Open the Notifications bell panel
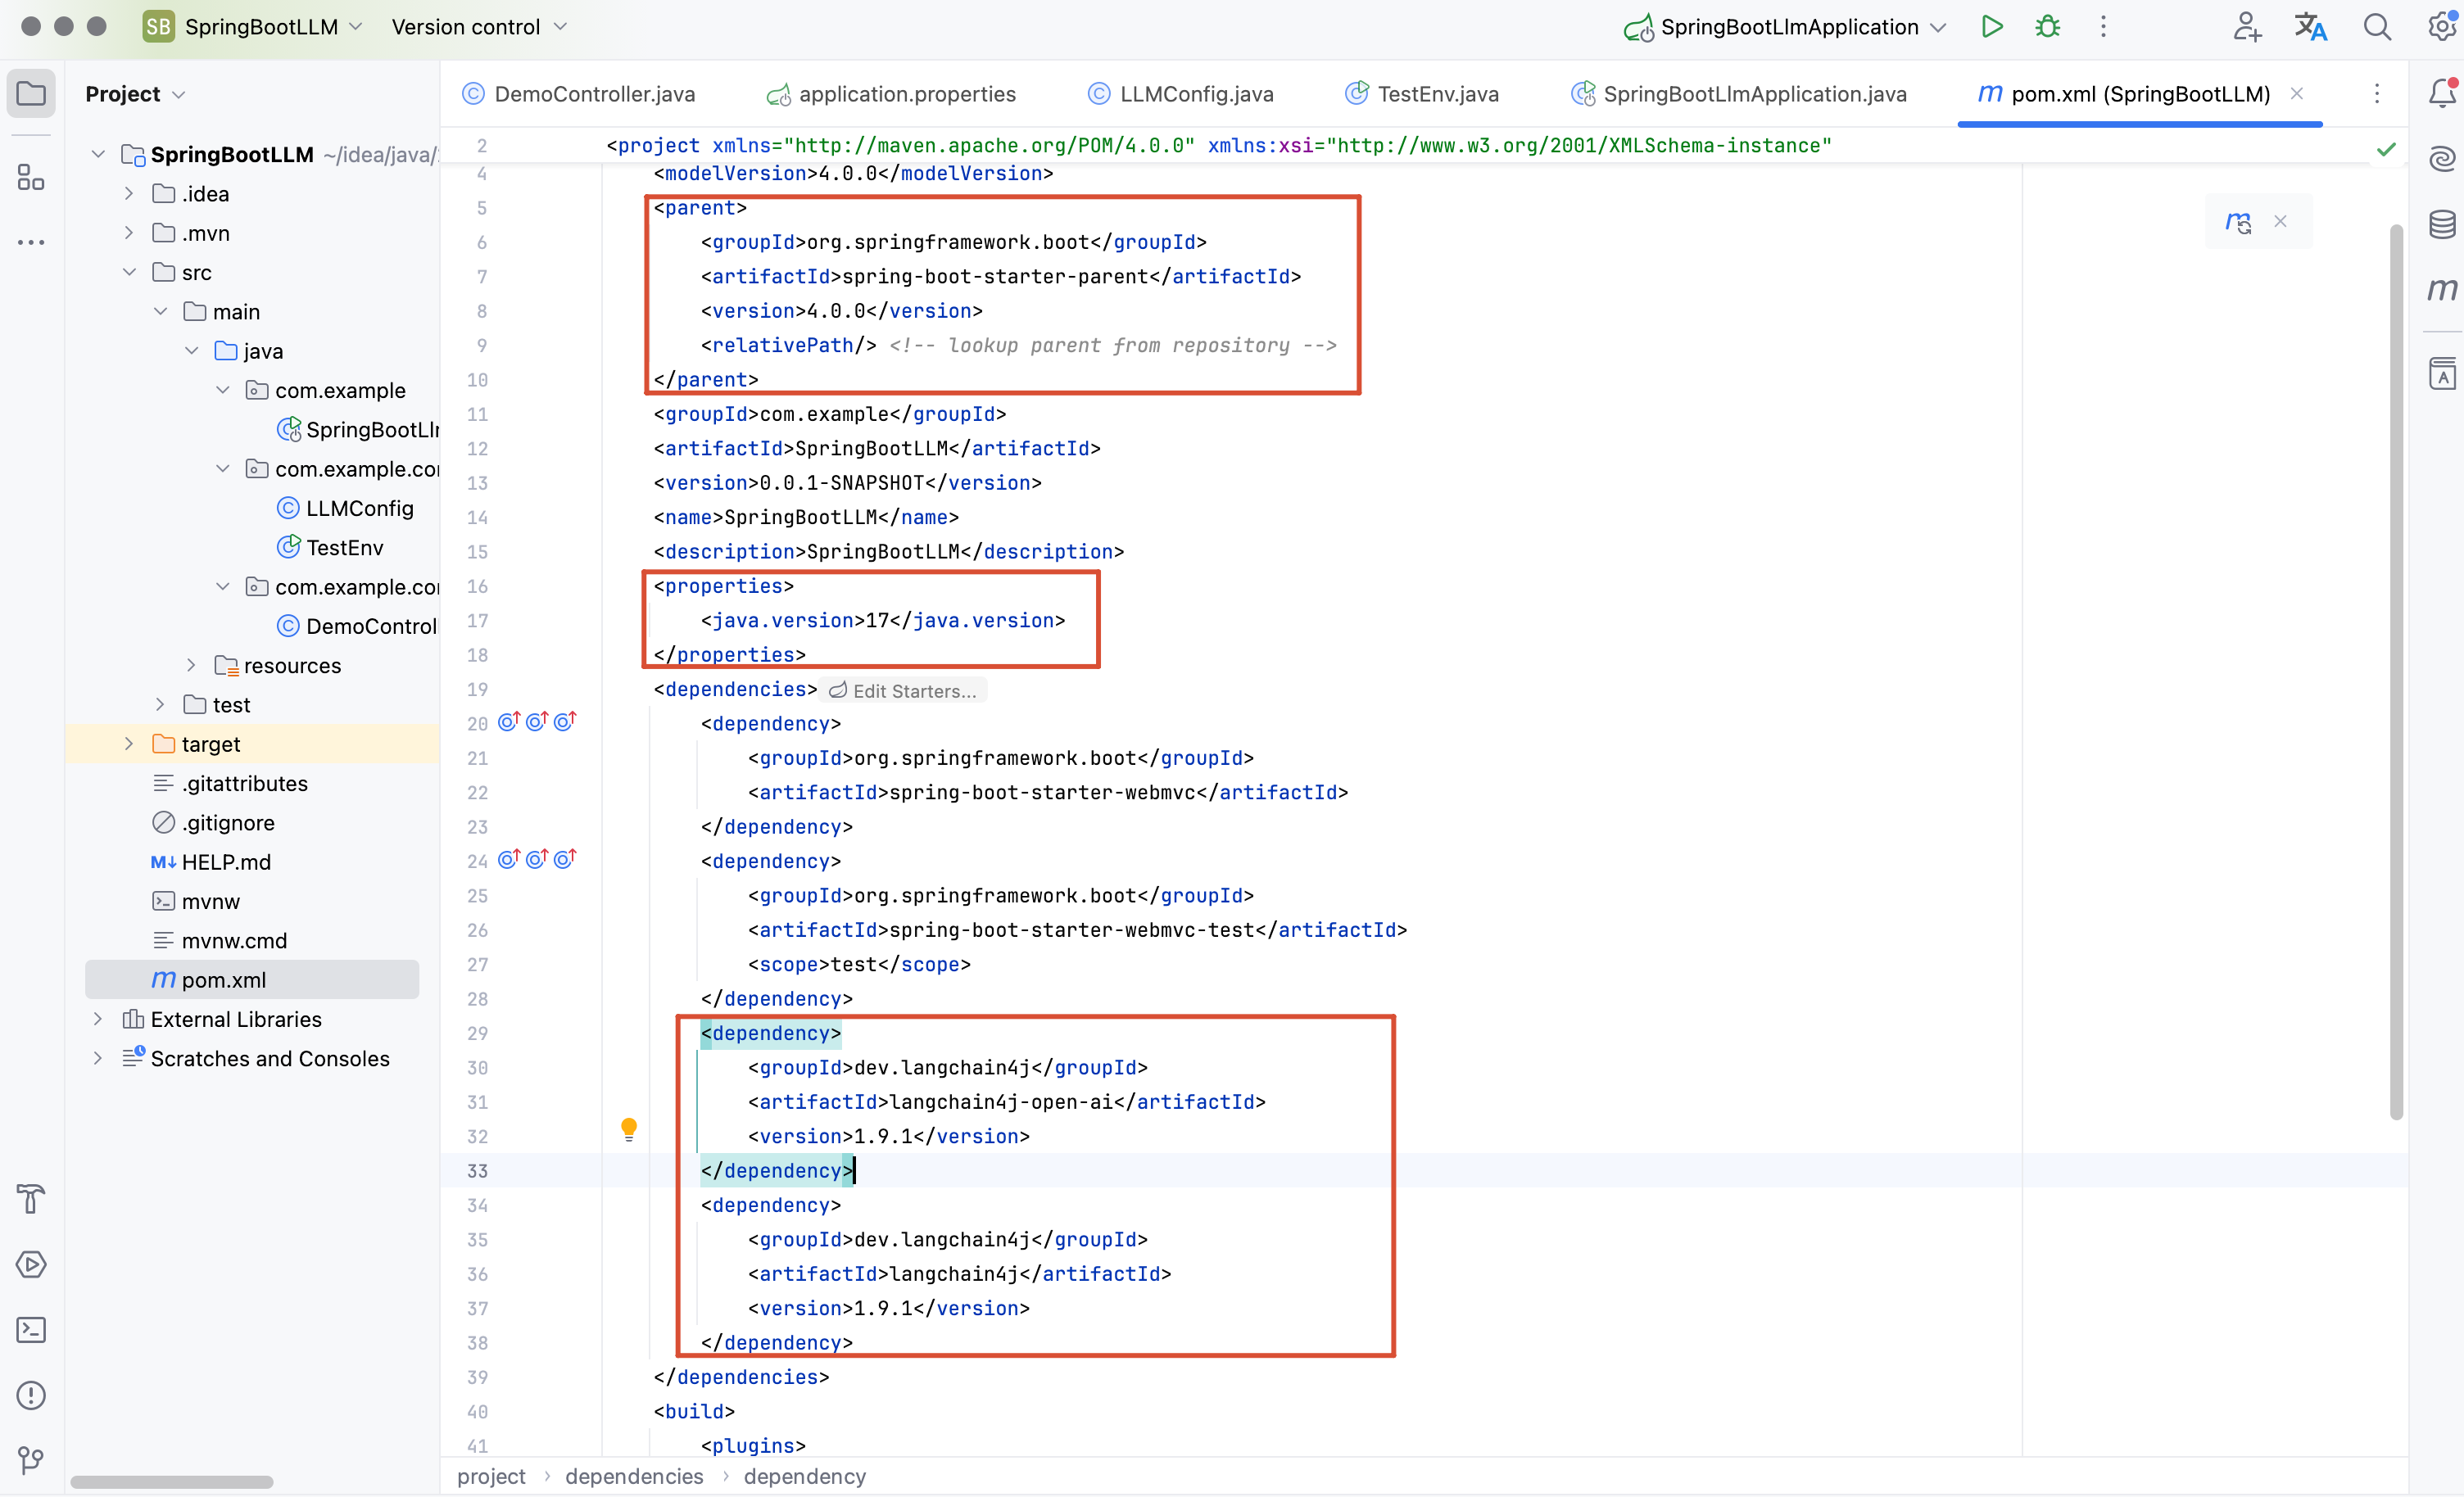The height and width of the screenshot is (1497, 2464). [x=2441, y=94]
